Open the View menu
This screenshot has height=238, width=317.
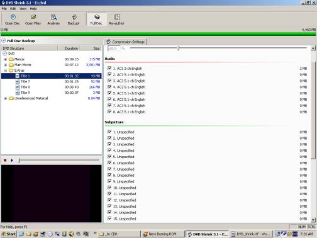23,9
